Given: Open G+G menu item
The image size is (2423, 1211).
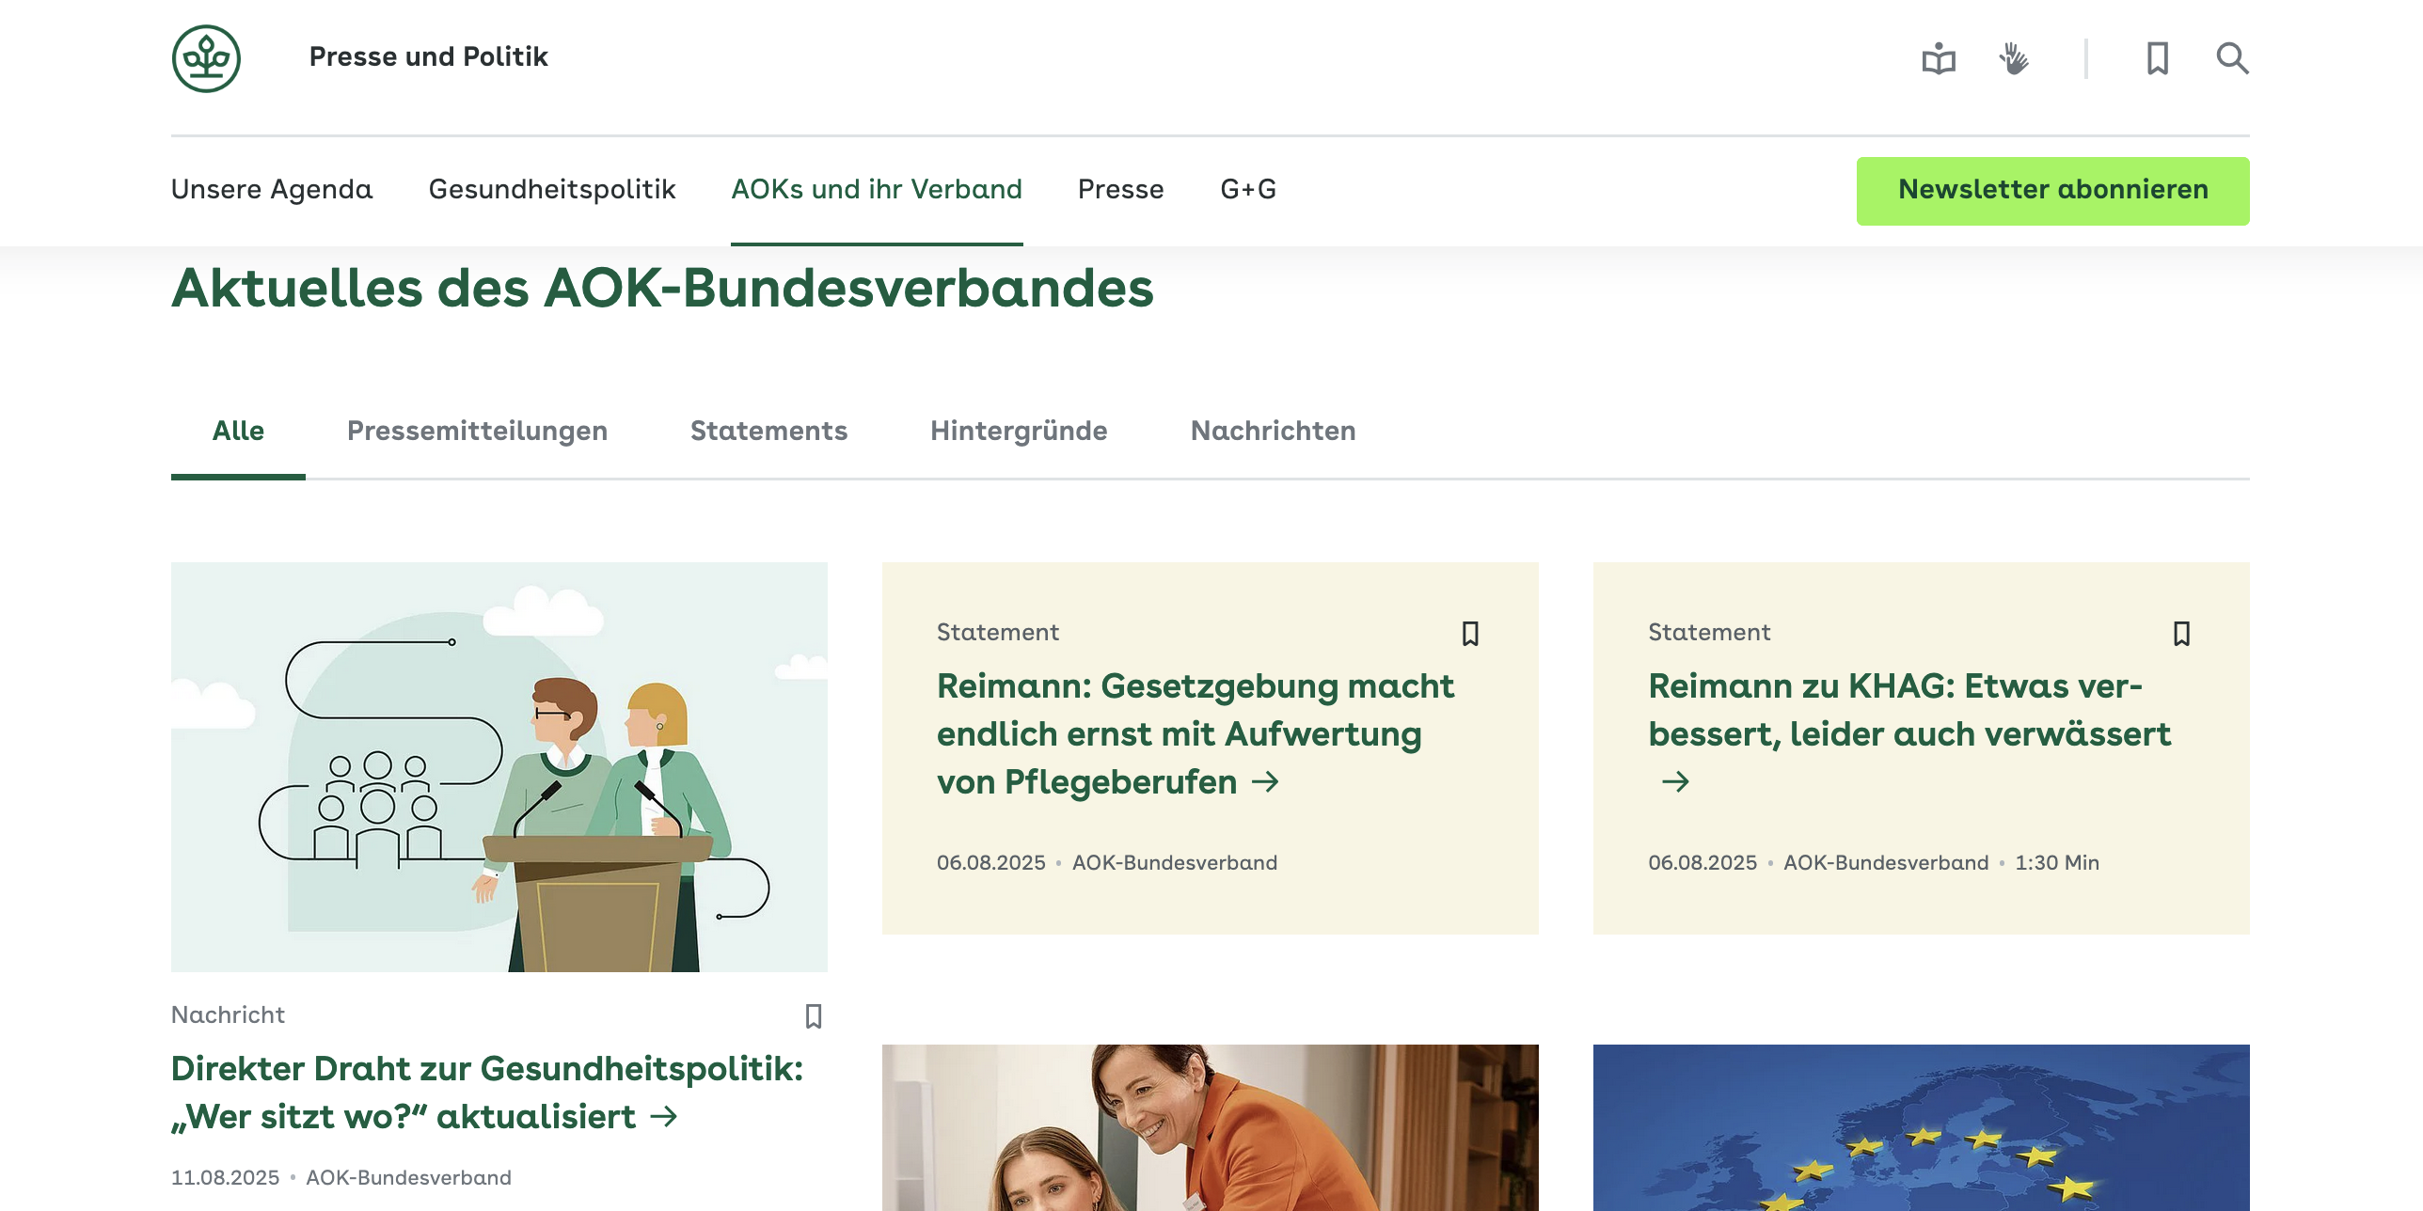Looking at the screenshot, I should [1248, 189].
